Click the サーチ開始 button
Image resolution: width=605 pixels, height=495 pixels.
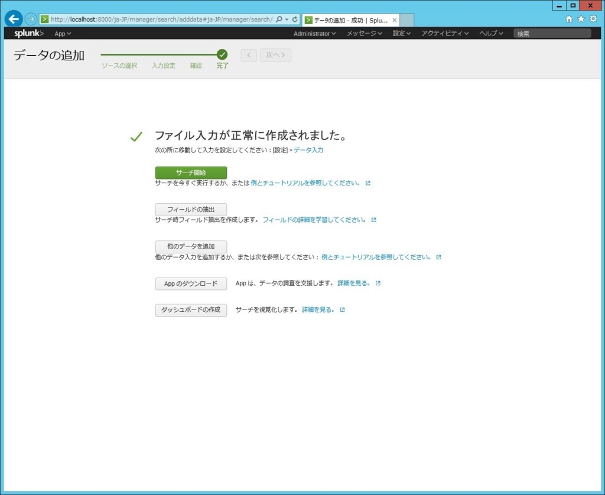click(190, 172)
